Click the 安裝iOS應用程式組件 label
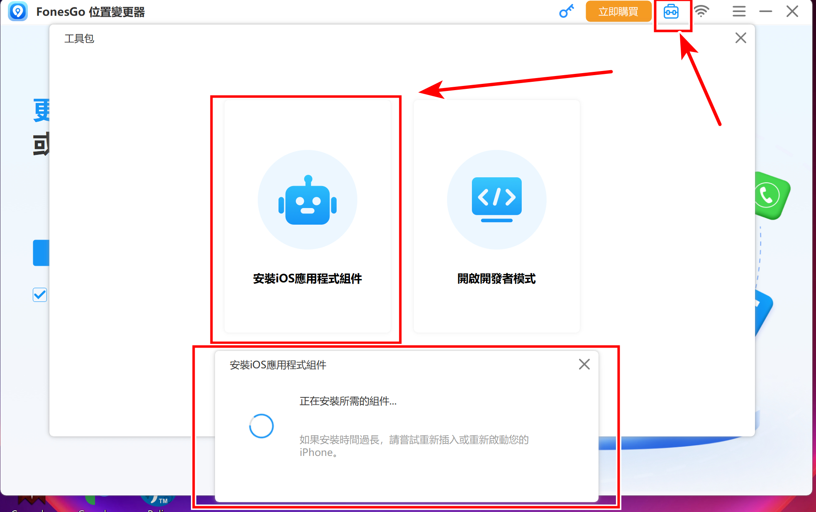The width and height of the screenshot is (816, 512). 308,279
